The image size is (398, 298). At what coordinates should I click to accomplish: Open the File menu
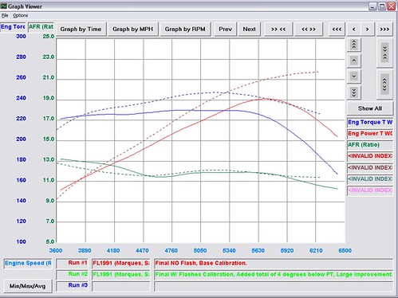point(5,15)
